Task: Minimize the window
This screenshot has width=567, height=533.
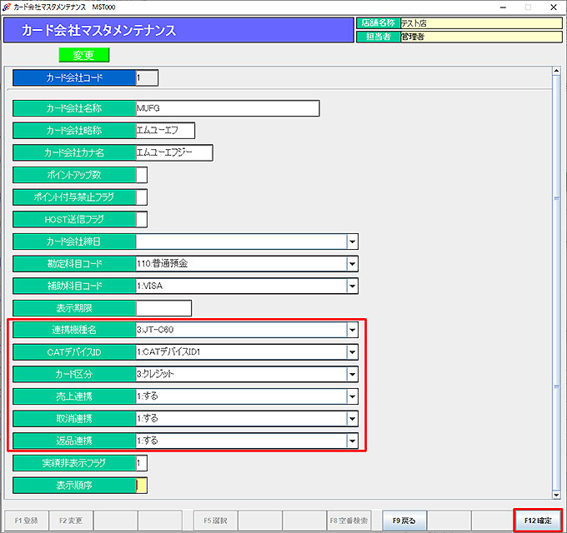Action: [x=503, y=7]
